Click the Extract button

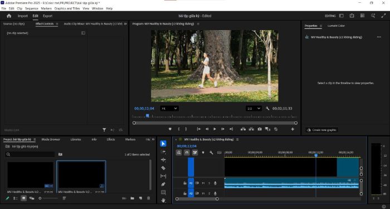coord(251,129)
